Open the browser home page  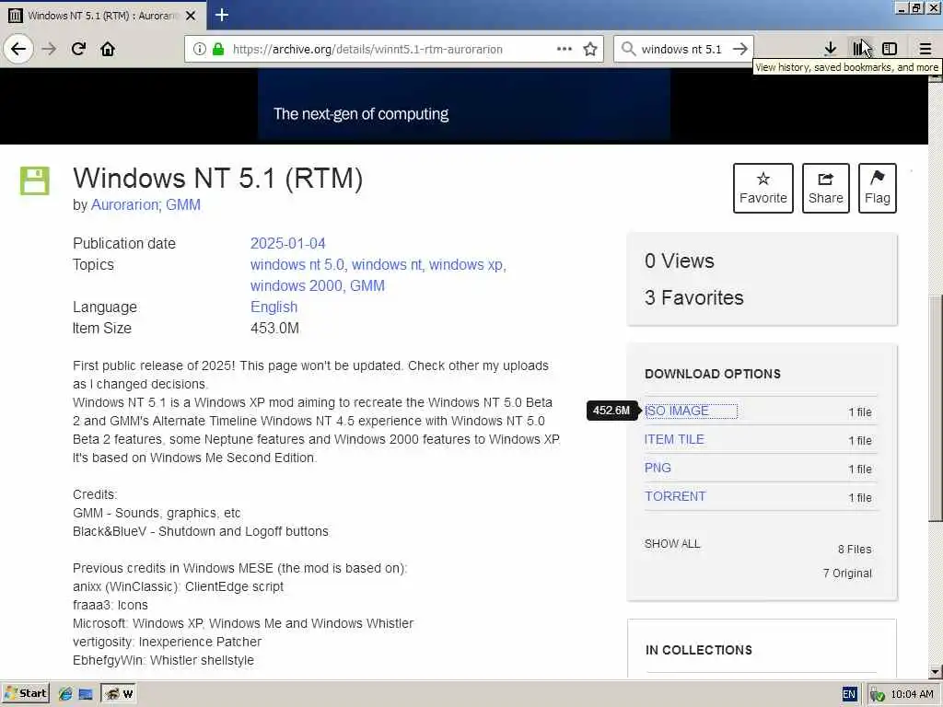(108, 49)
